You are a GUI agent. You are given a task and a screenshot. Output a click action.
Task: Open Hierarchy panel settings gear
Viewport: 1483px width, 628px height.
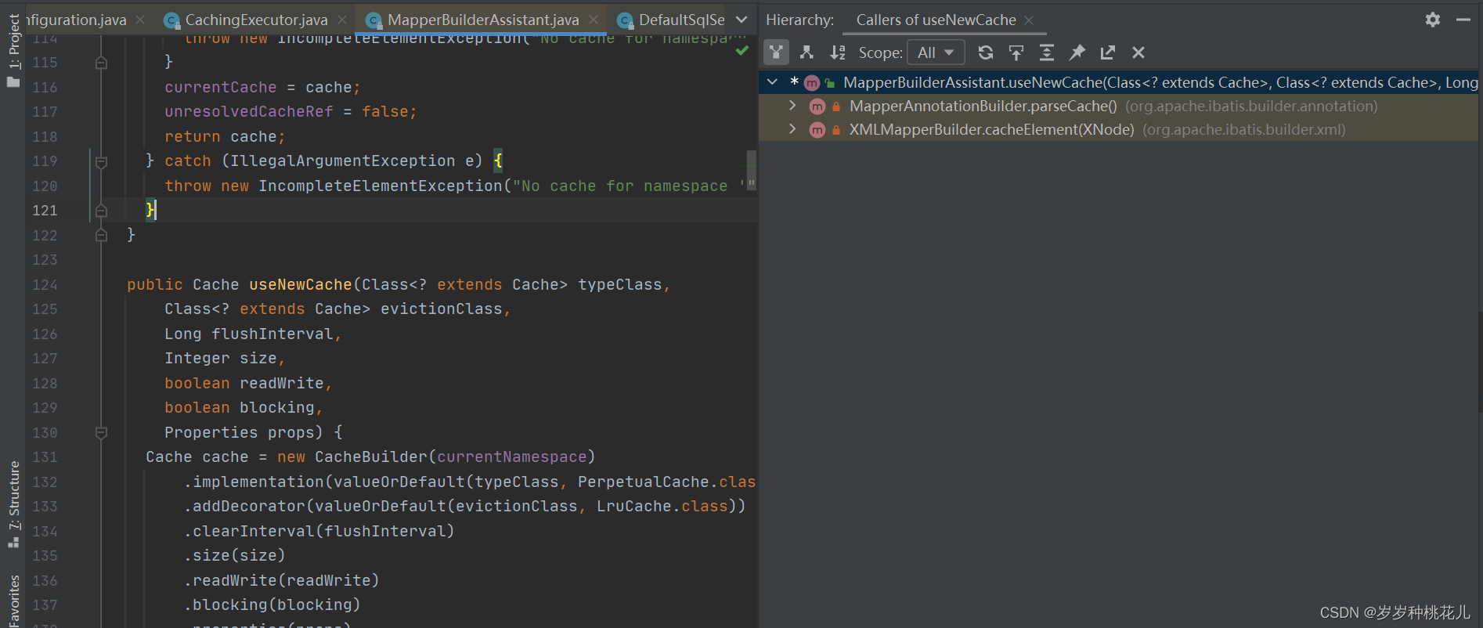coord(1433,20)
